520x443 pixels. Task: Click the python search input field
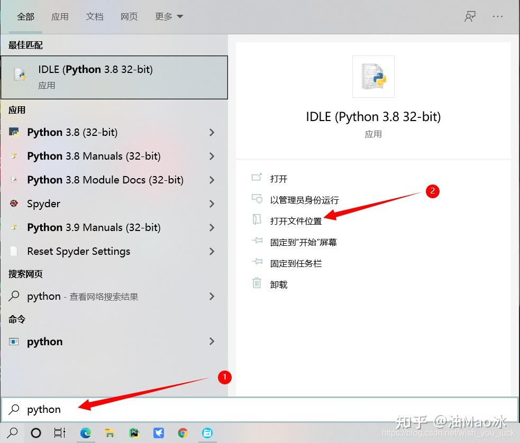point(106,409)
